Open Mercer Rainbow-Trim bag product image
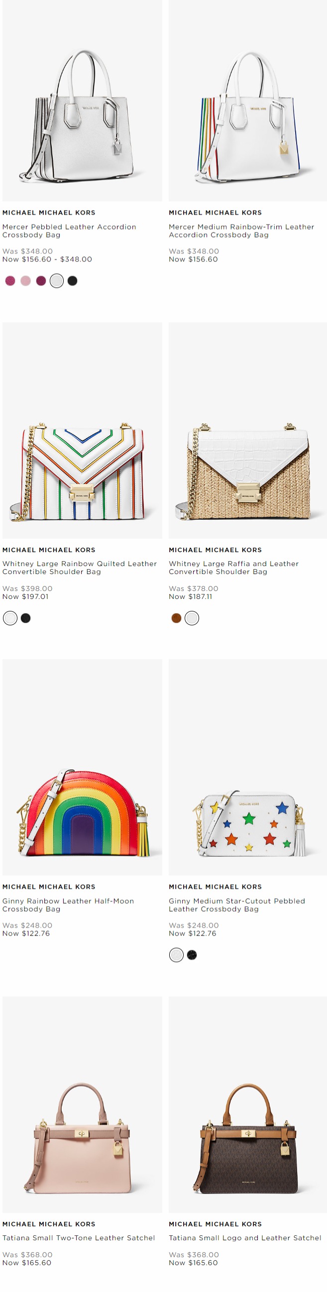This screenshot has height=1292, width=327. [x=248, y=100]
